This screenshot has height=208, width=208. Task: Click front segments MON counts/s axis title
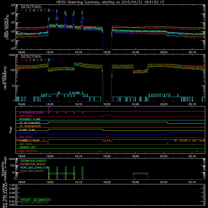[x=6, y=27]
